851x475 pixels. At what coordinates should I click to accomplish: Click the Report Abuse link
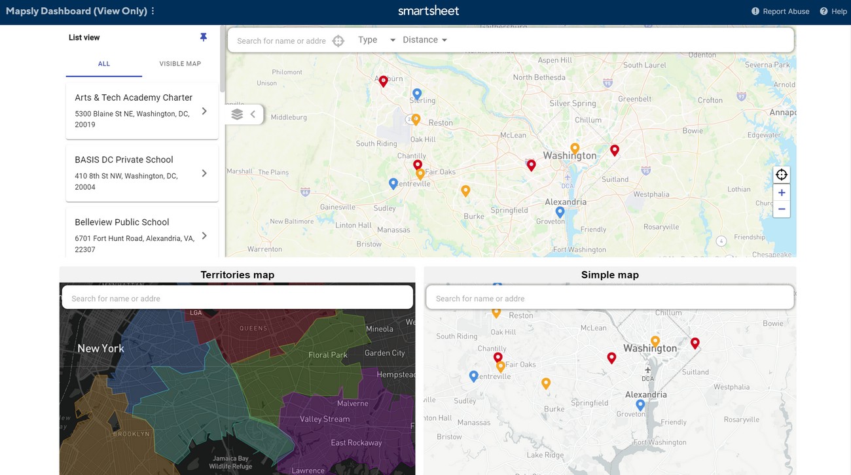(780, 11)
